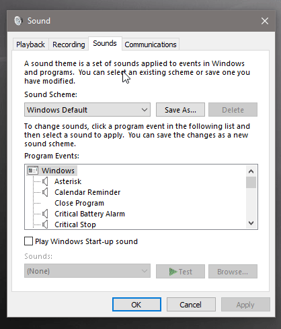The height and width of the screenshot is (329, 281).
Task: Click the Save As... button
Action: click(180, 110)
